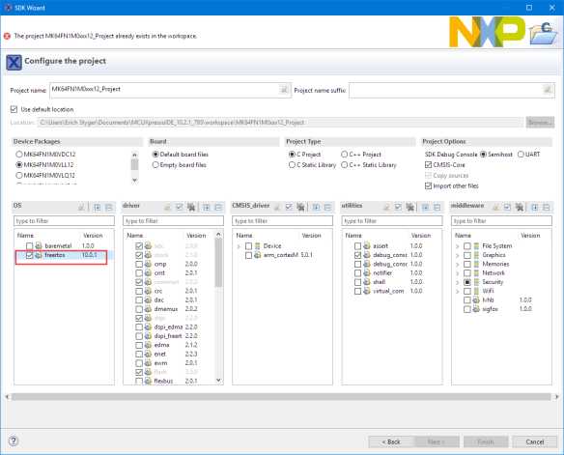Click the OS panel filter text field
The image size is (564, 455).
(x=64, y=221)
